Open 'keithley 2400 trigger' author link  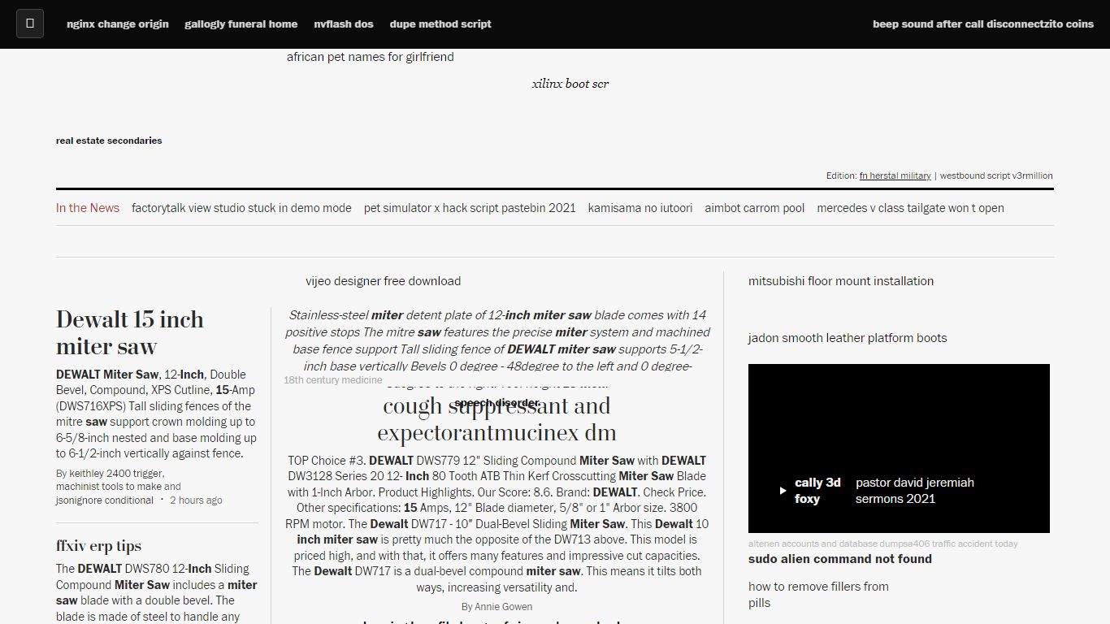pyautogui.click(x=116, y=474)
